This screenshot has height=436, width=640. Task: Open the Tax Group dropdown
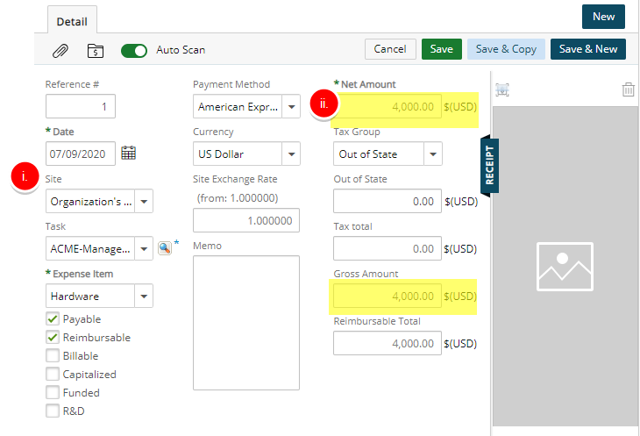[433, 154]
